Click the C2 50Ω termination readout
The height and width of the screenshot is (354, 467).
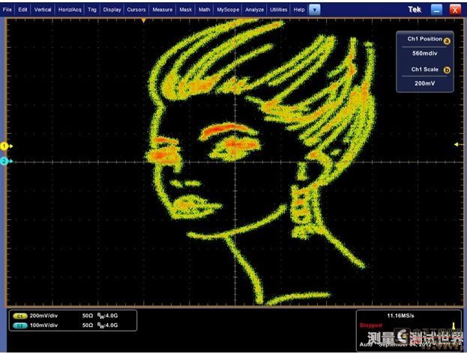[x=88, y=325]
